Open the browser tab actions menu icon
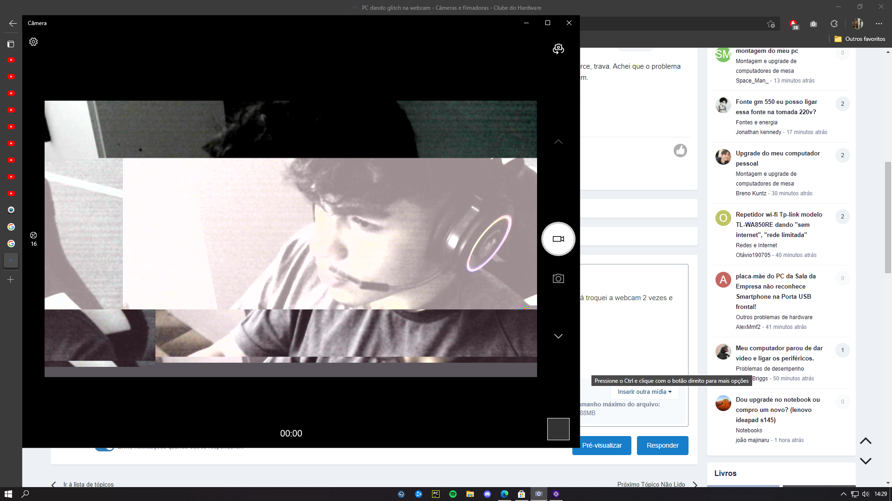The image size is (892, 501). coord(11,44)
